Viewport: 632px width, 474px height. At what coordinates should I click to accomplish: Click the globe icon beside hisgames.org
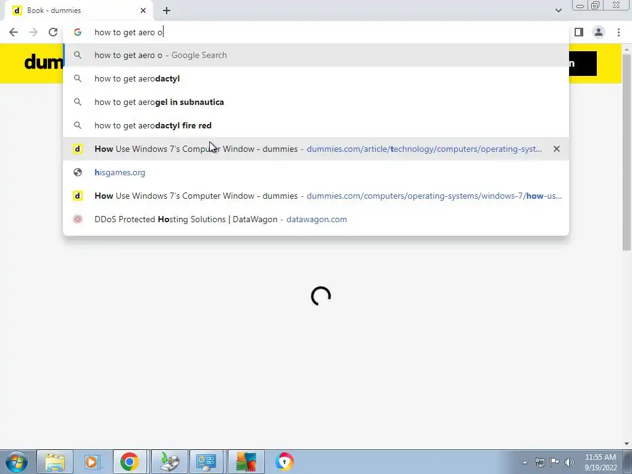tap(77, 172)
